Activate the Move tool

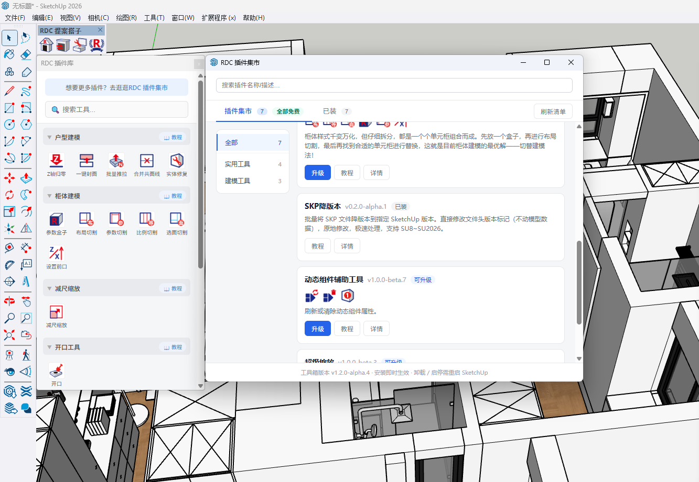(9, 178)
